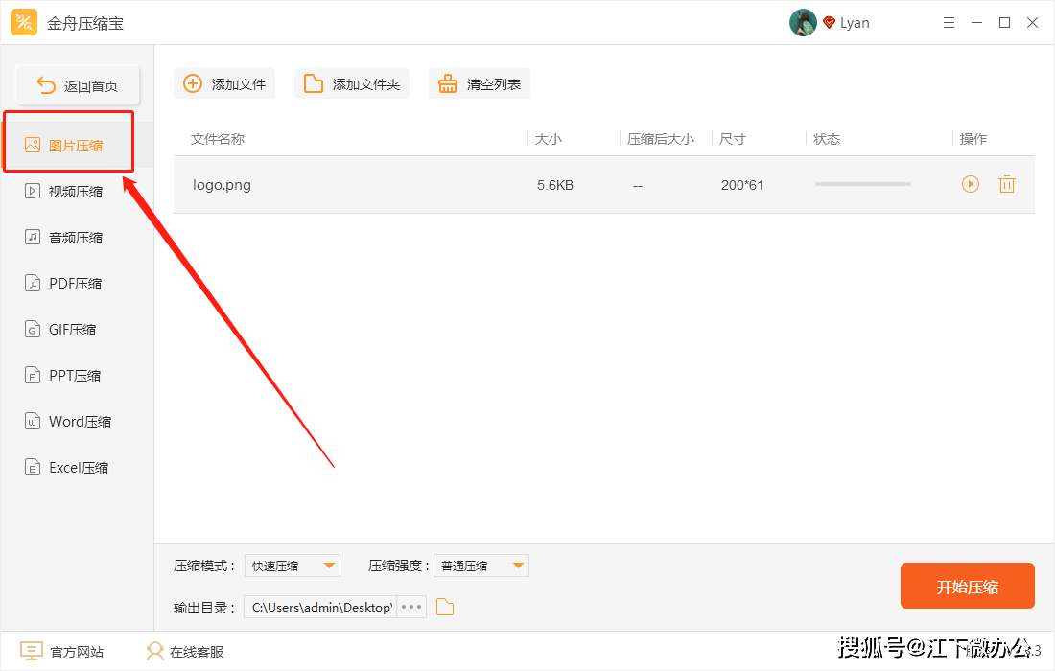This screenshot has width=1055, height=671.
Task: Click the 清空列表 button
Action: (480, 84)
